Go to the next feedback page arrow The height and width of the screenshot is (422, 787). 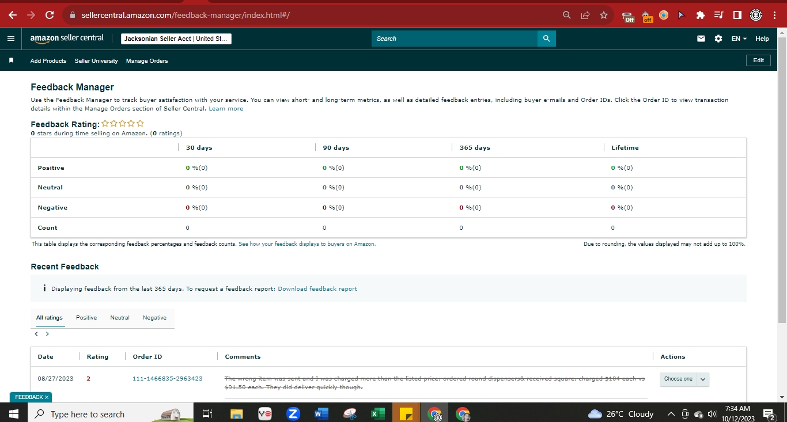coord(47,334)
